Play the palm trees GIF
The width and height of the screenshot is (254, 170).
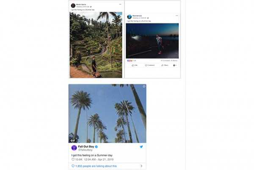click(107, 113)
